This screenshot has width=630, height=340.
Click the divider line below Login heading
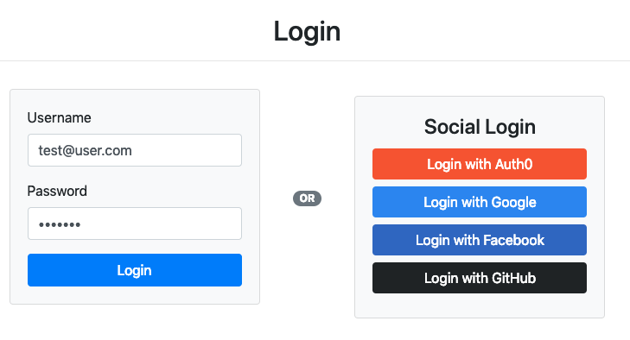[315, 61]
